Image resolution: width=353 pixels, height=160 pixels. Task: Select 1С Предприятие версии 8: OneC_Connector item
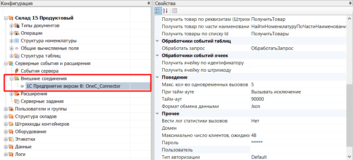[73, 86]
